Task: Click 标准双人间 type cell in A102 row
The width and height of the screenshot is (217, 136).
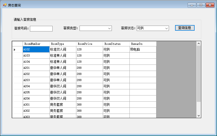Action: (x=63, y=49)
